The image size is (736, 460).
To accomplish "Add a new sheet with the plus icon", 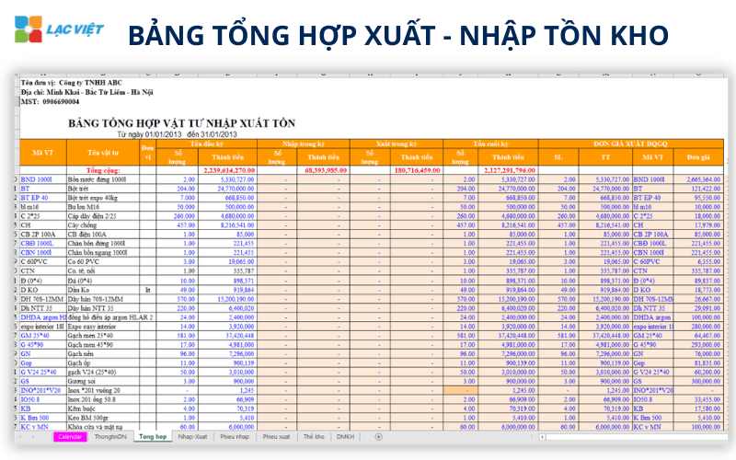I will [x=378, y=436].
